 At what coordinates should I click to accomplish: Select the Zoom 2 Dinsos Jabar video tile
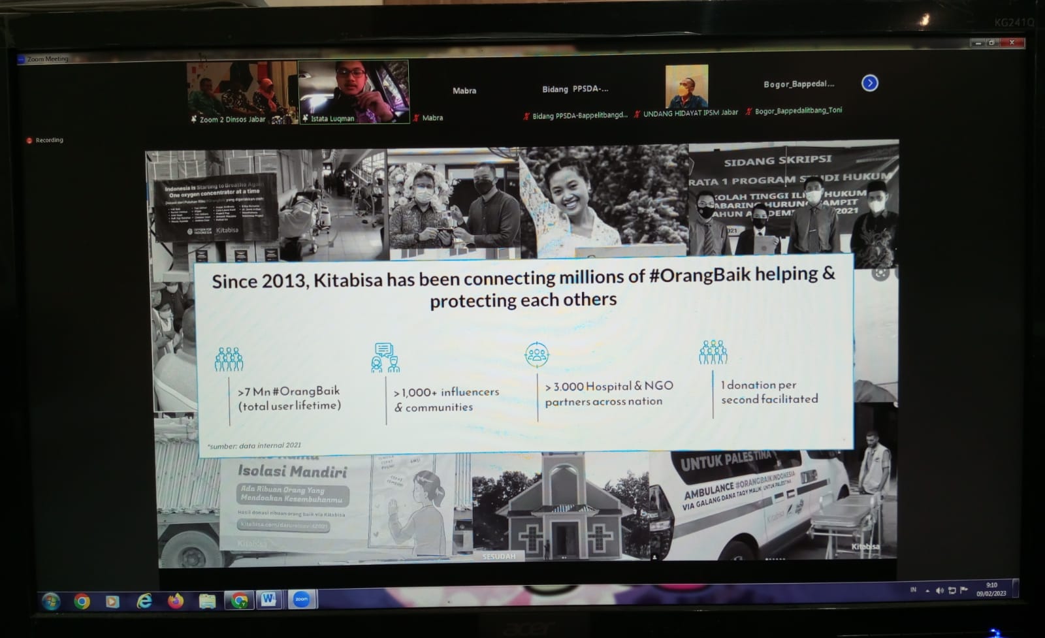[242, 93]
